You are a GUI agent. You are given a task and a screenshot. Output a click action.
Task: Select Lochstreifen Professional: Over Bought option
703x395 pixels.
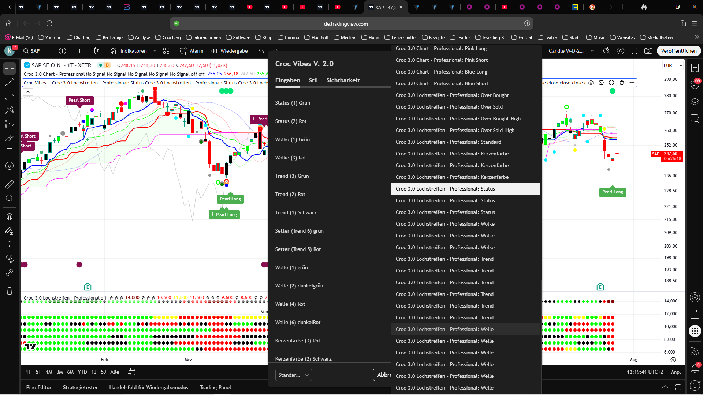point(452,95)
